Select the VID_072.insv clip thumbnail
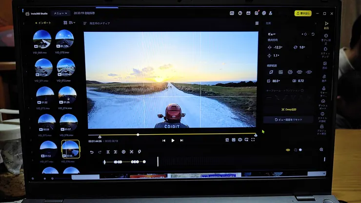 [66, 67]
